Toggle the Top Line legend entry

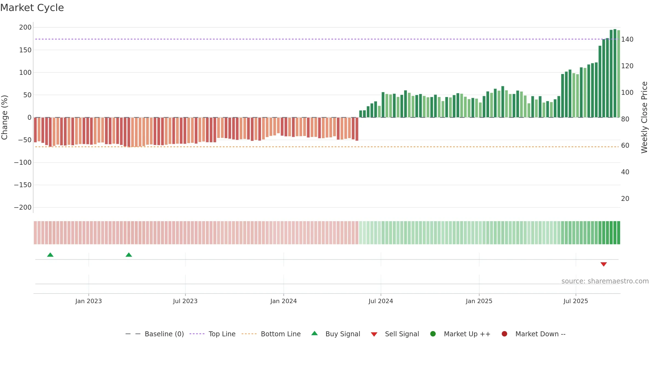(212, 334)
